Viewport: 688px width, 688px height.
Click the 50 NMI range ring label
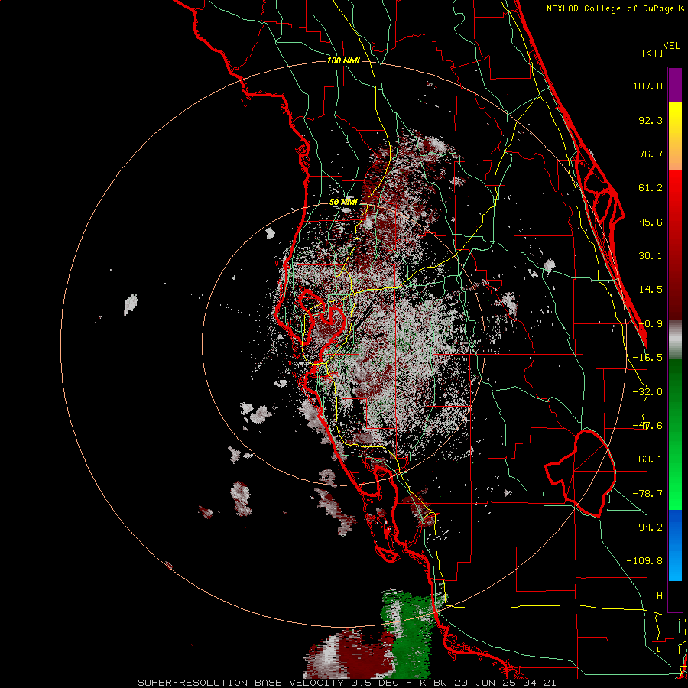(343, 202)
